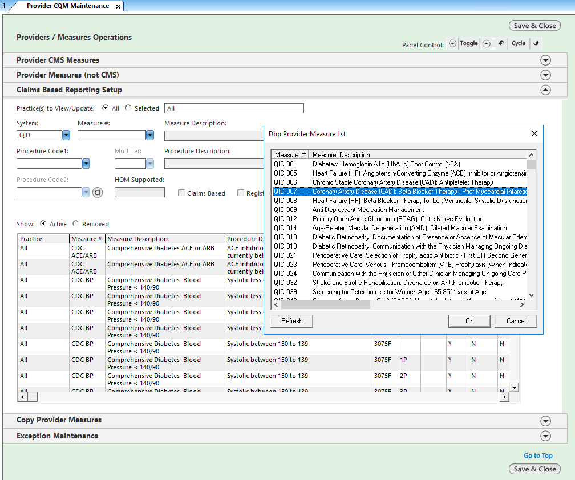Click the CI circular icon beside Procedure Code2
The width and height of the screenshot is (575, 480).
pyautogui.click(x=97, y=192)
